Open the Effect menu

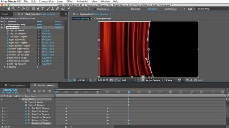tap(70, 1)
